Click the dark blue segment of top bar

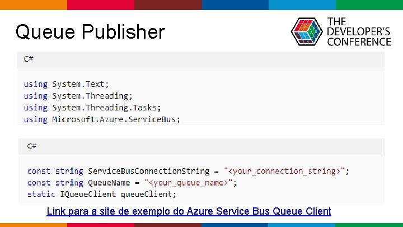[x=235, y=5]
